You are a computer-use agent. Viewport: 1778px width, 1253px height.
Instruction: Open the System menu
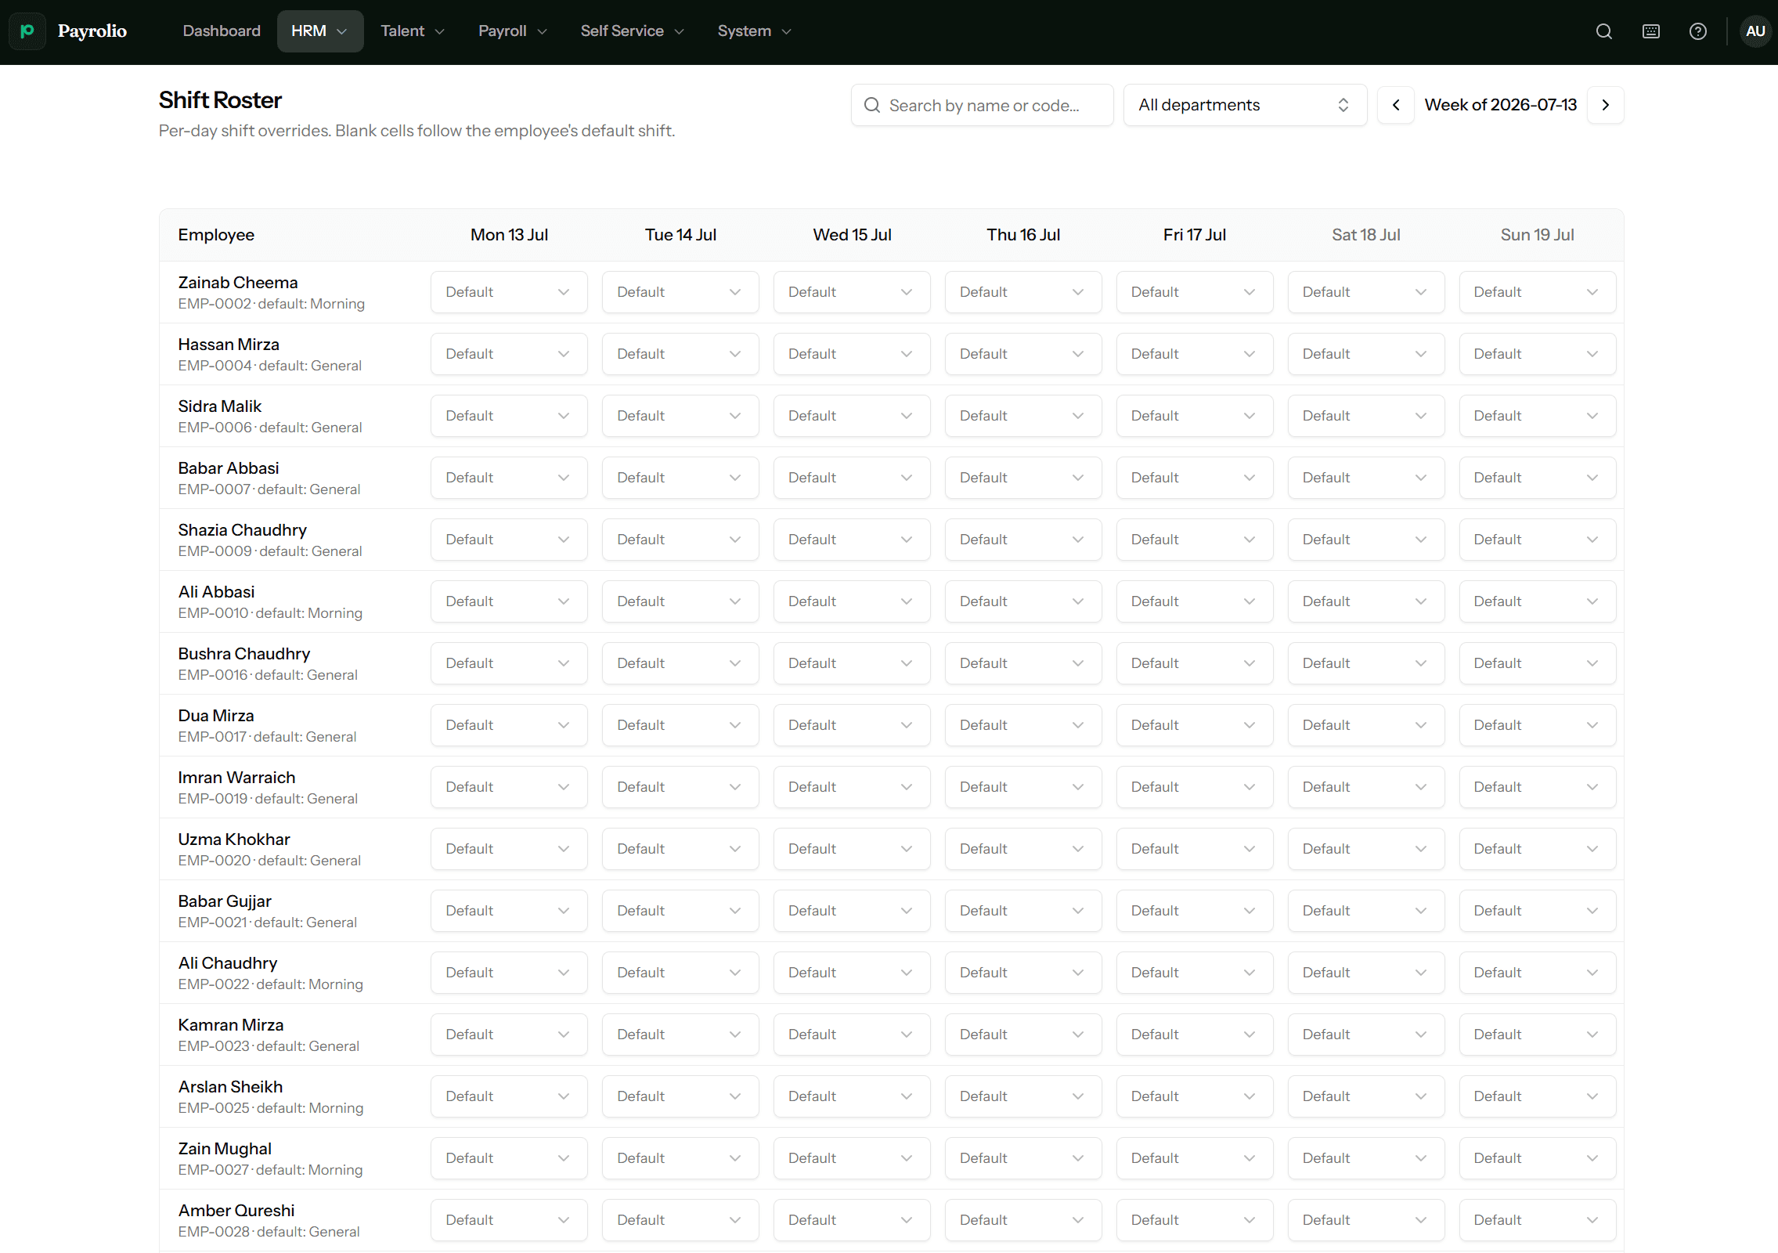coord(755,31)
